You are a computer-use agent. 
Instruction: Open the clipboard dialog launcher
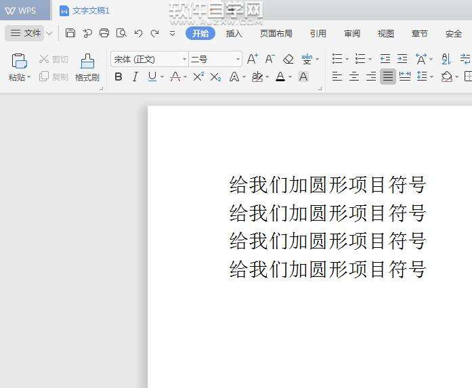(x=101, y=89)
